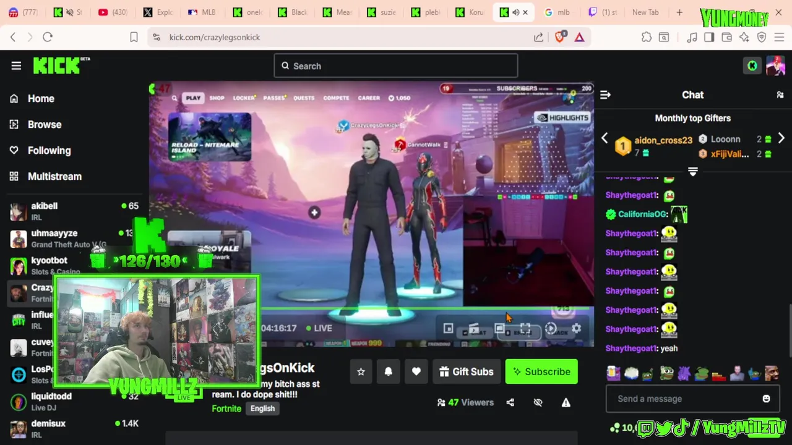Click CaliforniaOG username in chat
Viewport: 792px width, 445px height.
tap(643, 214)
